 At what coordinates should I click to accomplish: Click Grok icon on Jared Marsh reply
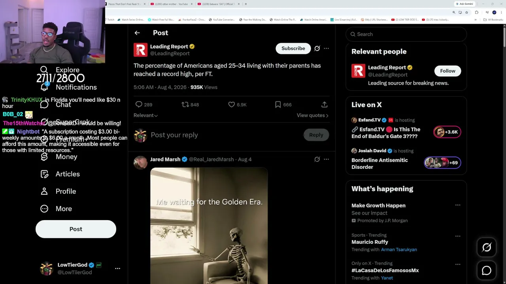click(x=317, y=159)
